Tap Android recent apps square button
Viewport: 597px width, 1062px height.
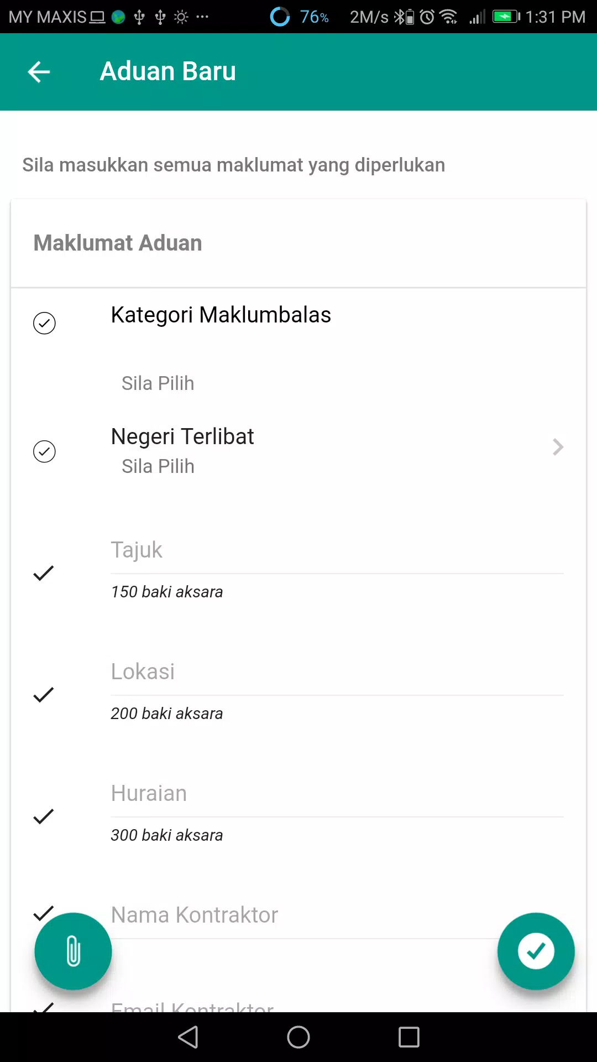[409, 1037]
